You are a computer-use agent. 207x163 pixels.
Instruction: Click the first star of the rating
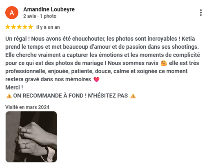point(8,27)
